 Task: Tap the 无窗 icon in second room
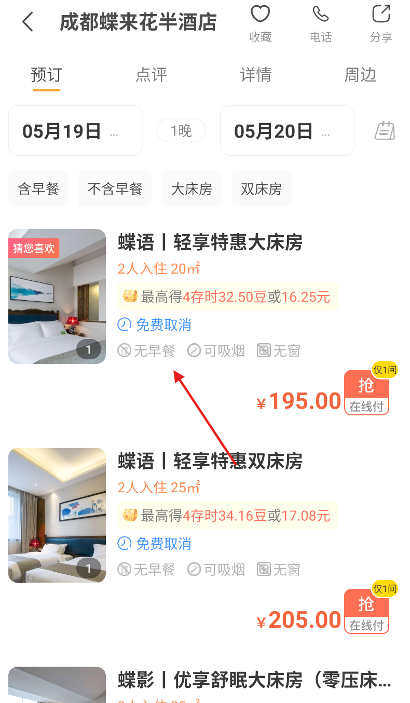tap(264, 570)
